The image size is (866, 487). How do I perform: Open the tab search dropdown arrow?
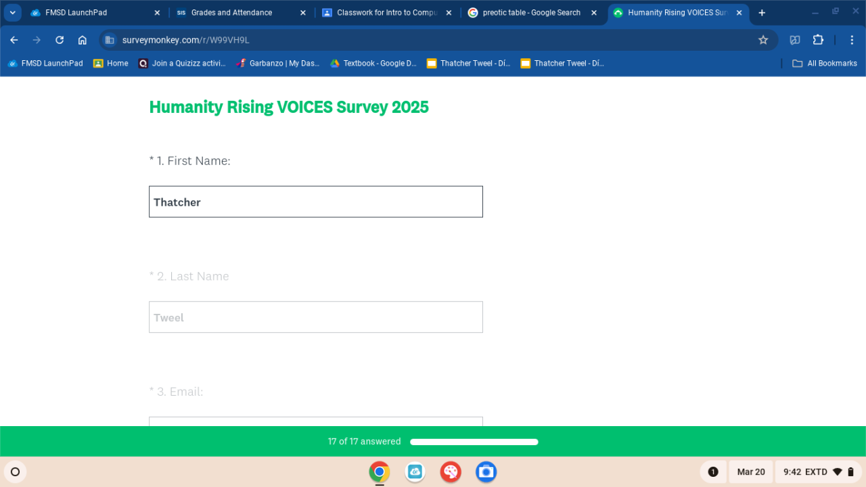point(13,13)
